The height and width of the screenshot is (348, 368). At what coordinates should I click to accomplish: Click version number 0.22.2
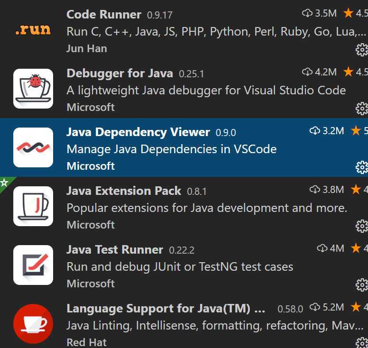pos(182,250)
